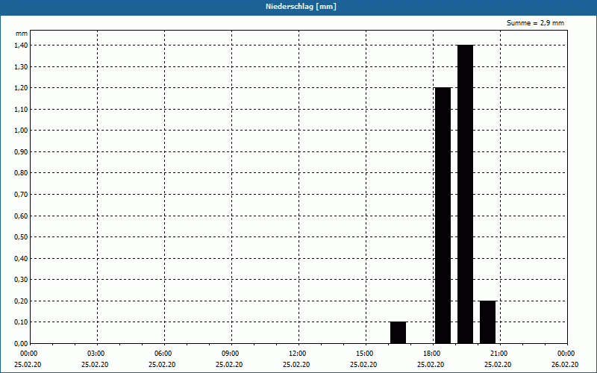Click the '1,00' y-axis value
Viewport: 597px width, 373px height.
pyautogui.click(x=21, y=131)
